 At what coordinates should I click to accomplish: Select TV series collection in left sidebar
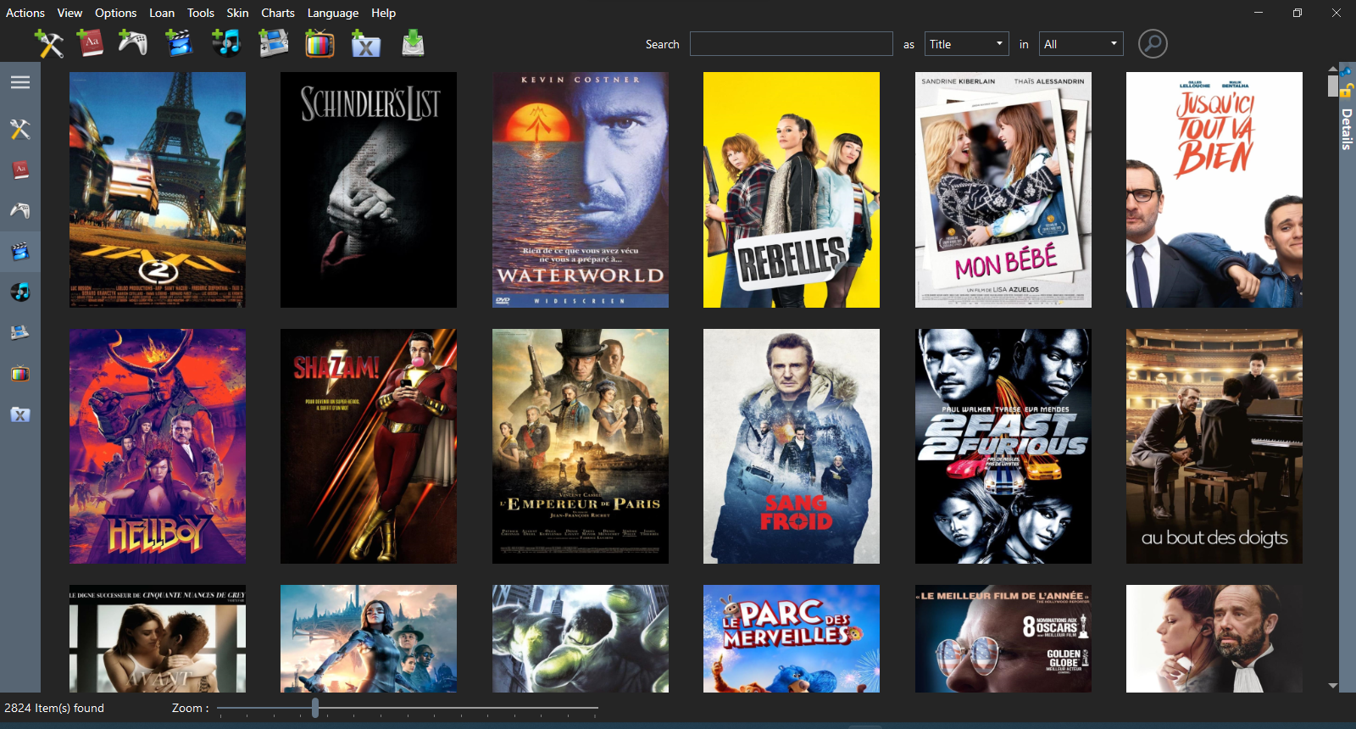(20, 373)
